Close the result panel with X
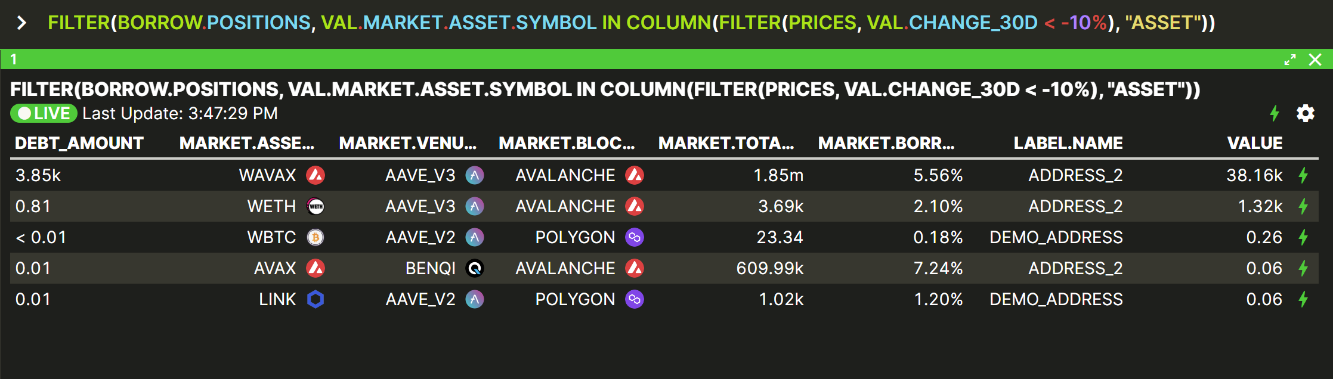 [1315, 60]
